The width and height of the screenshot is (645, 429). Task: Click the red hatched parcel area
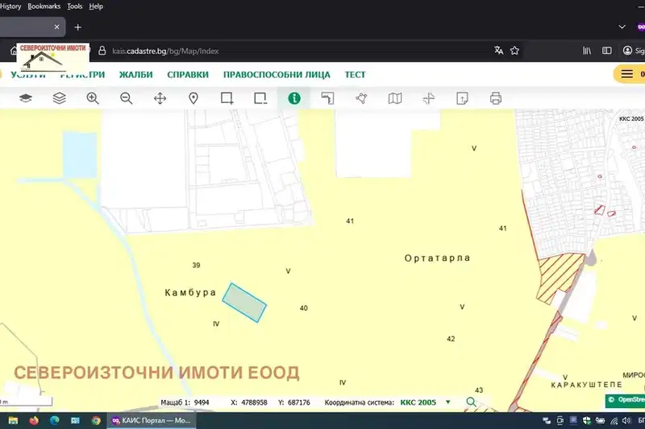560,277
